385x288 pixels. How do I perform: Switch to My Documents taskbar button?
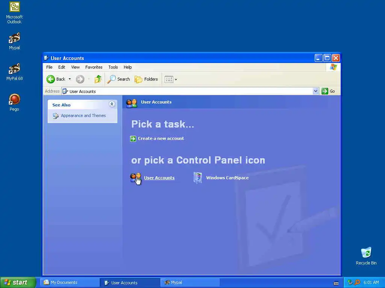pyautogui.click(x=70, y=283)
